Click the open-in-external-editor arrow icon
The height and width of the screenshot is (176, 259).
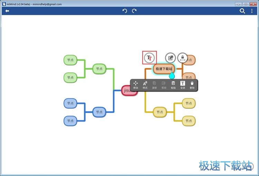pos(170,58)
